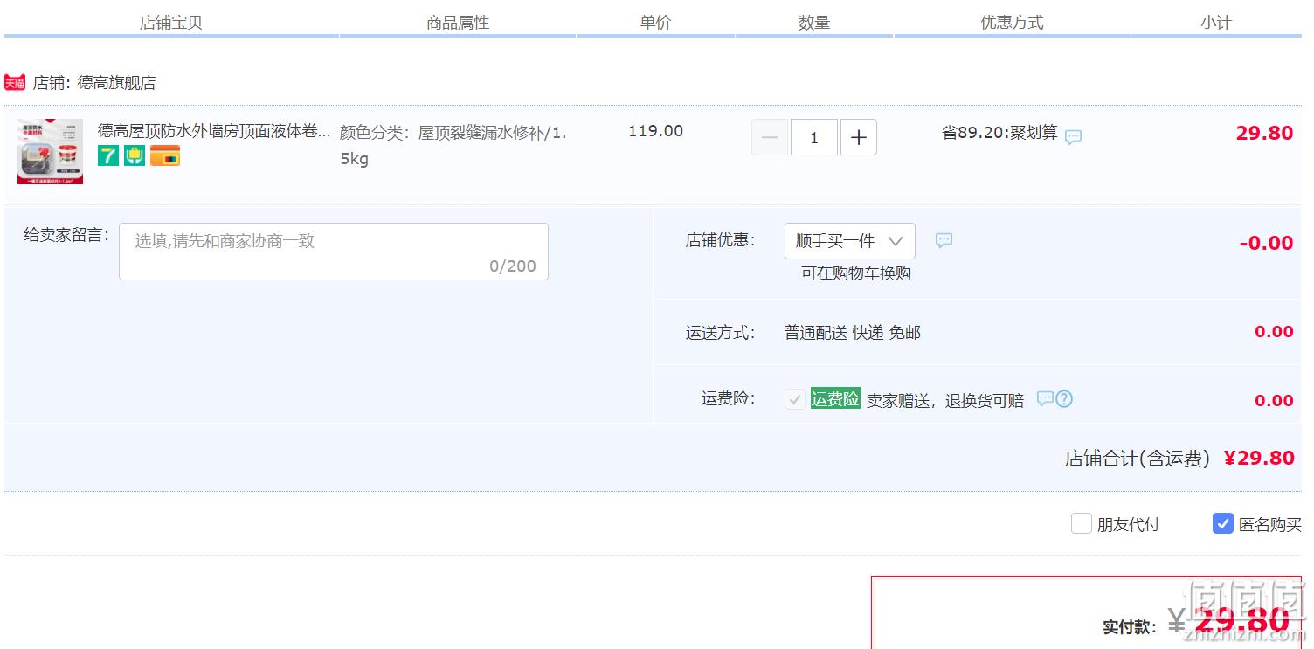Click the 省89.20:聚划算 discount text
Viewport: 1314px width, 649px height.
[999, 133]
